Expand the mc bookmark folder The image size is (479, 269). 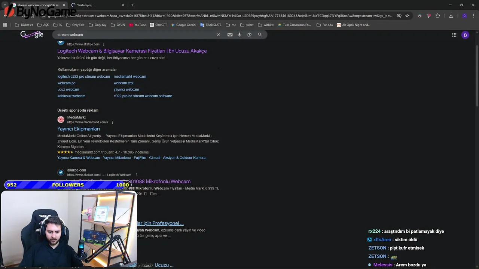click(231, 25)
